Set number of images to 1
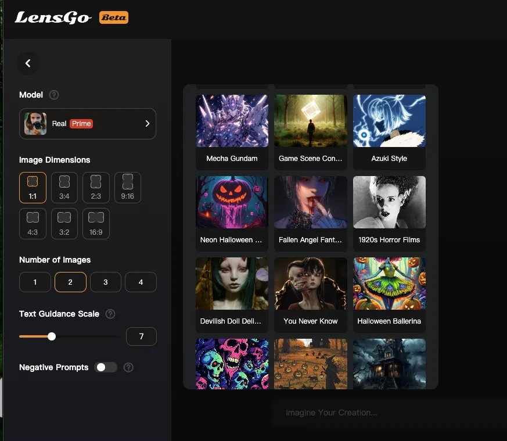The image size is (507, 441). [x=35, y=282]
